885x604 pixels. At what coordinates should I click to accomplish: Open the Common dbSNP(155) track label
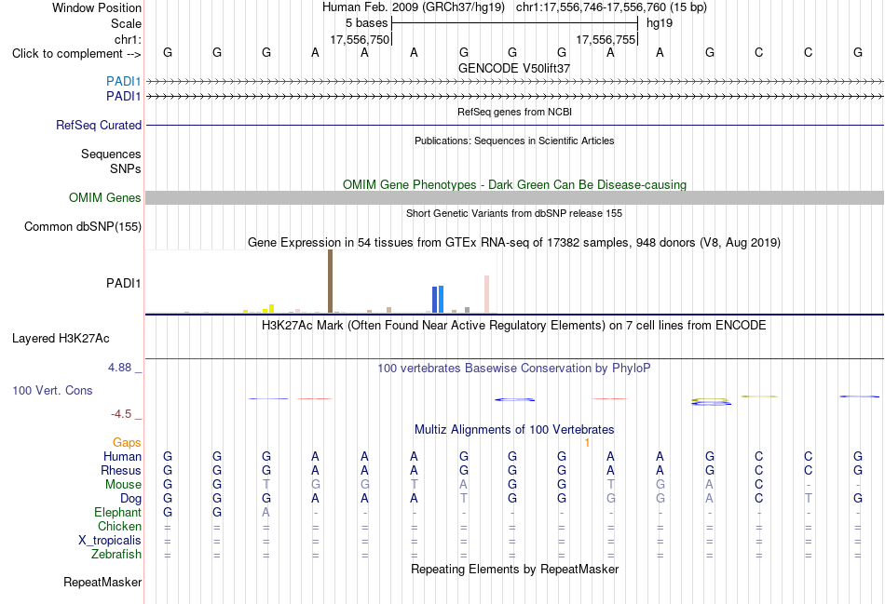coord(83,227)
